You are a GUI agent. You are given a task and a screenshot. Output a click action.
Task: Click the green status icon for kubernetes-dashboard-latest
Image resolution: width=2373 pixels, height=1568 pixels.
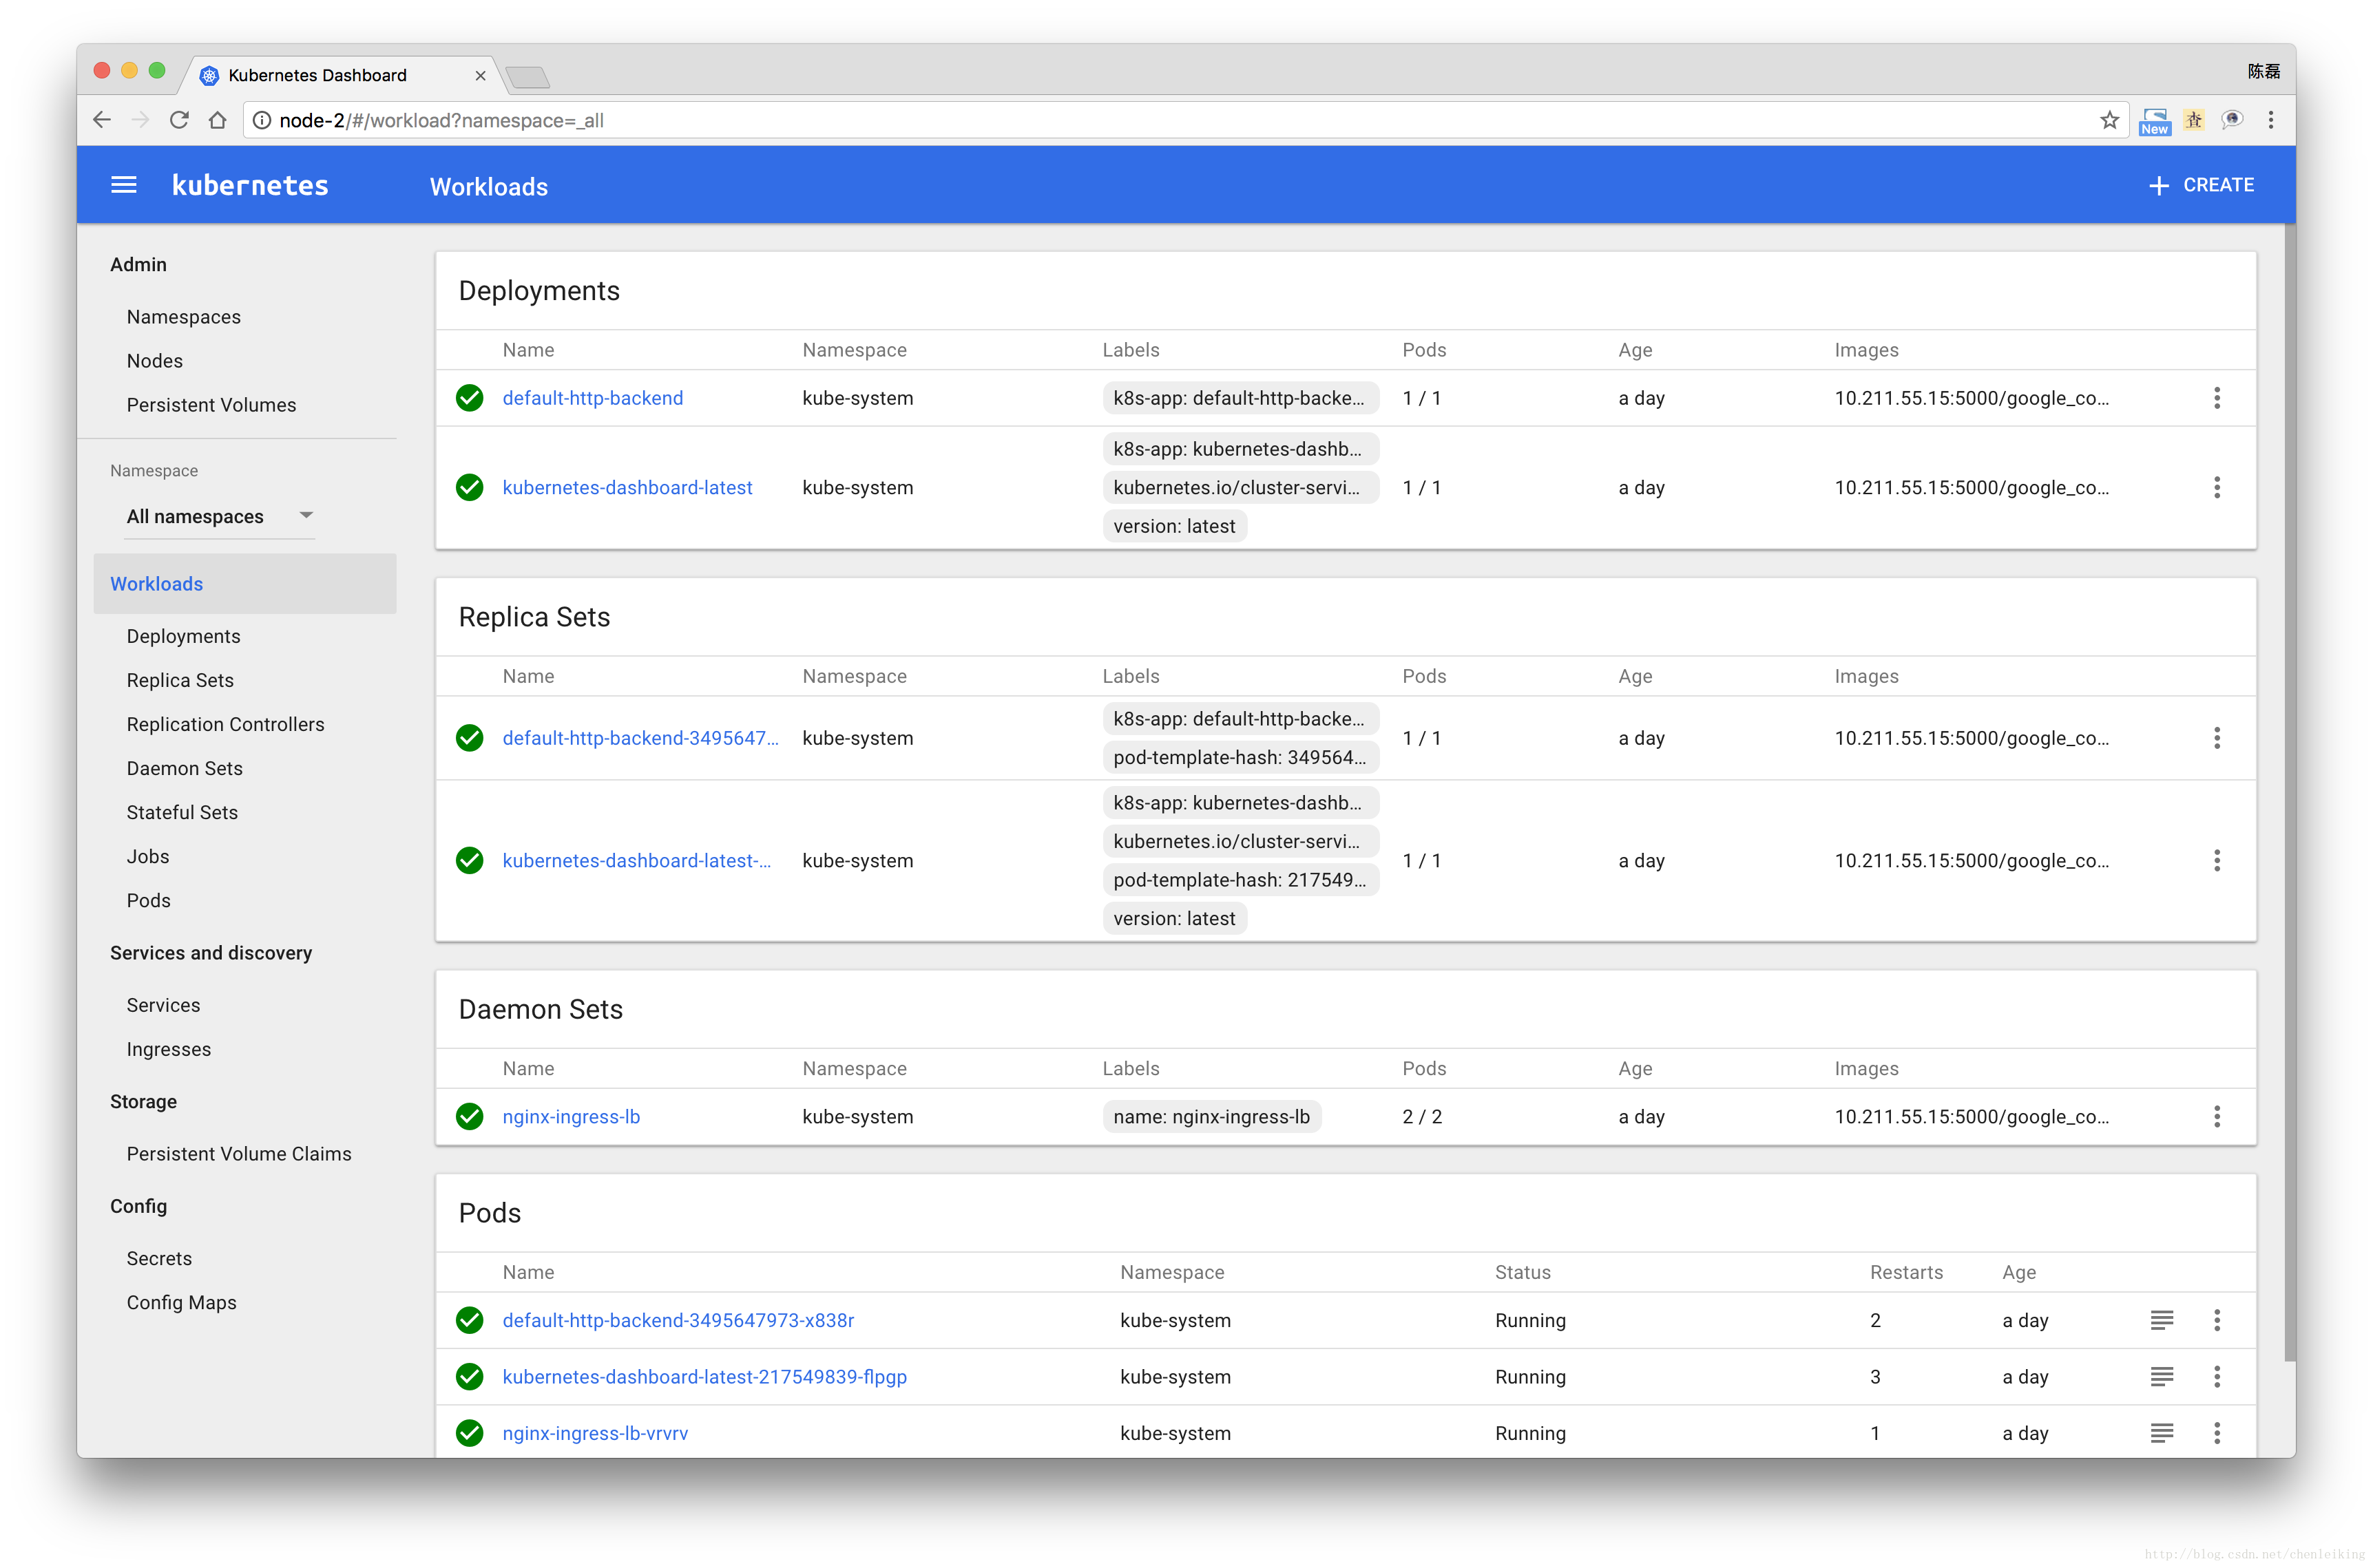[x=469, y=487]
